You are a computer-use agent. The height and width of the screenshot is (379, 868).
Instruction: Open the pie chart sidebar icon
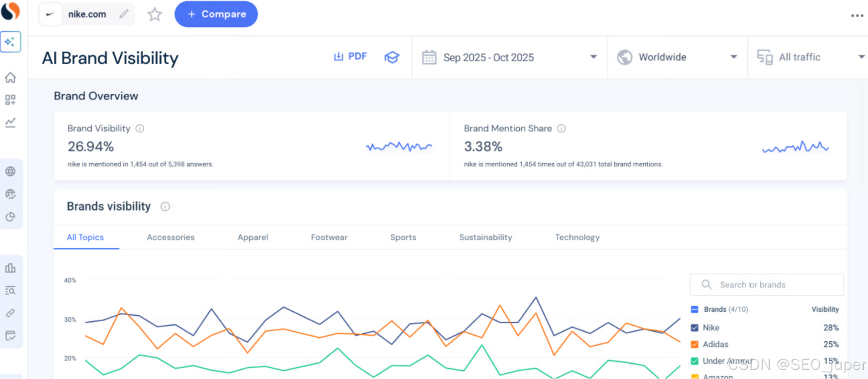10,217
